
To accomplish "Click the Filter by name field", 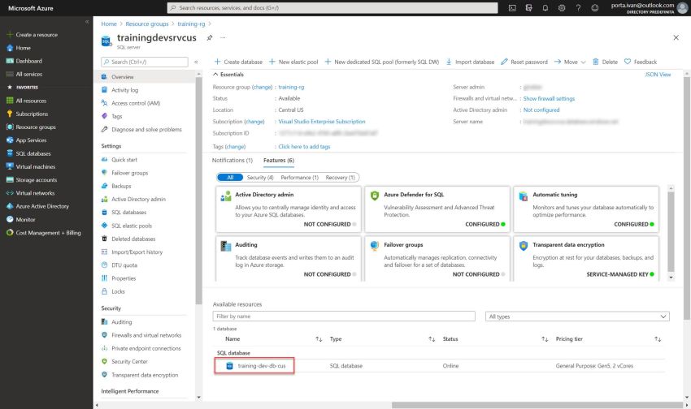I will coord(344,316).
